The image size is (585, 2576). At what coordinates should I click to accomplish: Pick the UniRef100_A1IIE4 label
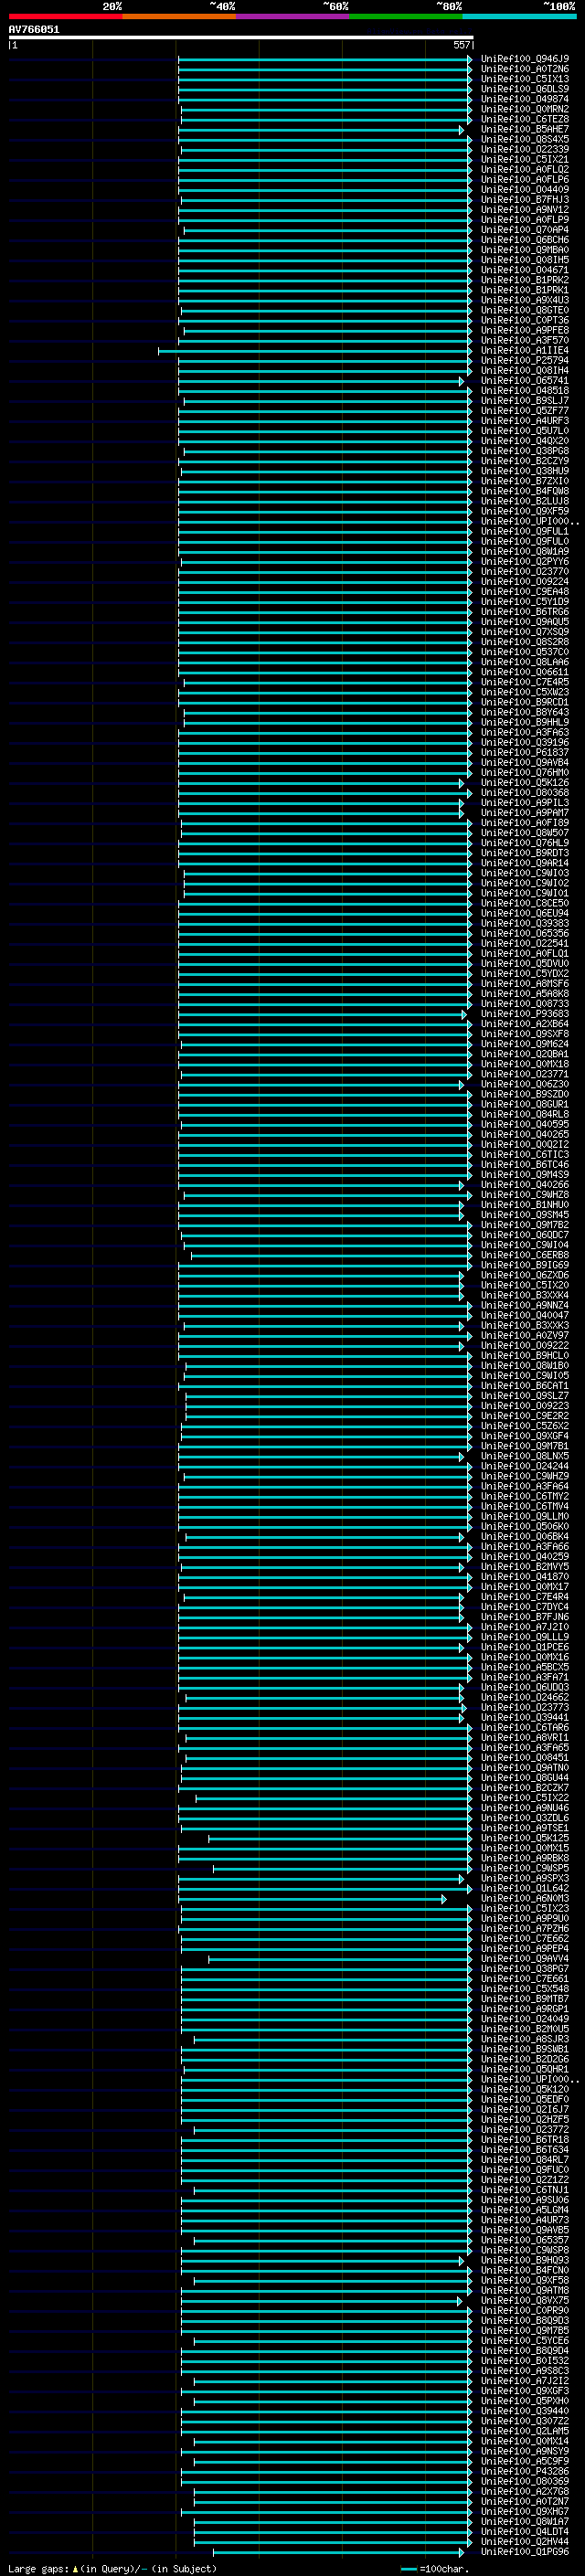coord(525,350)
